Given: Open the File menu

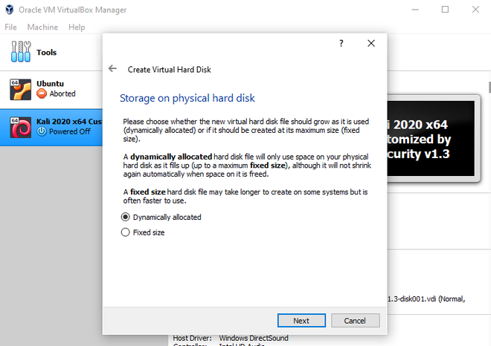Looking at the screenshot, I should click(x=10, y=27).
